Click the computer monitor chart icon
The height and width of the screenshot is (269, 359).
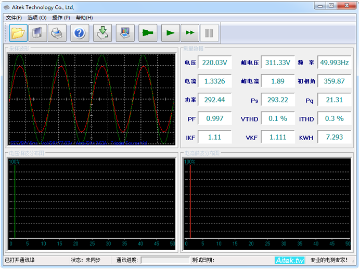[x=125, y=33]
